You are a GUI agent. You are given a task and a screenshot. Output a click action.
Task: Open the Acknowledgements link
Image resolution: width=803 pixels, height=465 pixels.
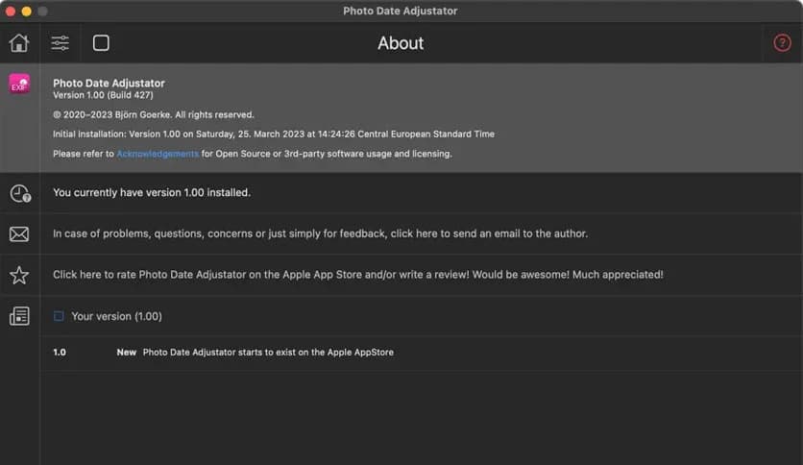coord(158,154)
